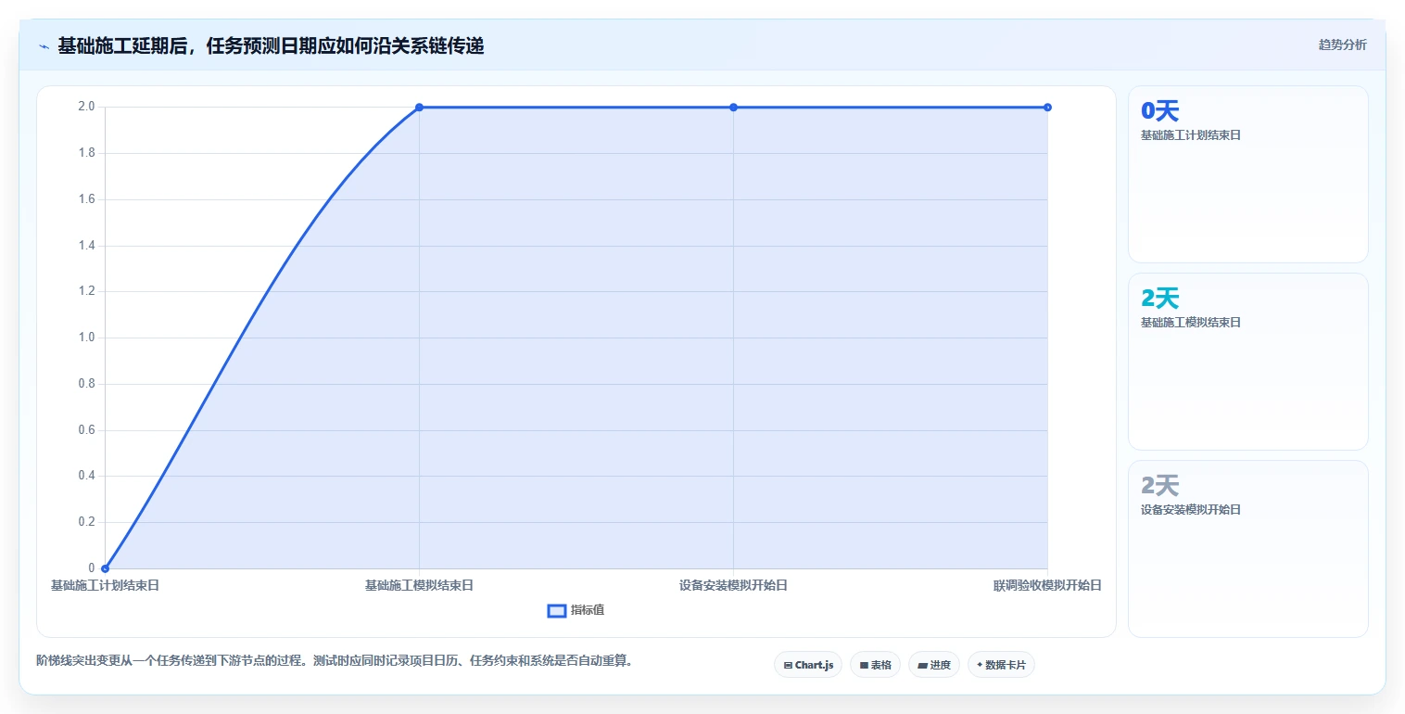This screenshot has height=714, width=1405.
Task: Click the y-axis value 1.0
Action: [x=86, y=338]
